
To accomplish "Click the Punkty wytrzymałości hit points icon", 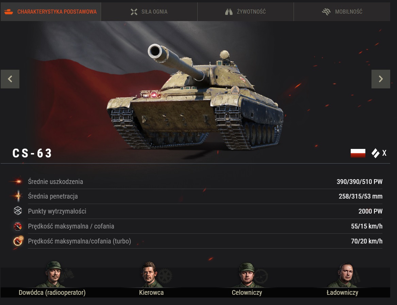I will coord(18,210).
